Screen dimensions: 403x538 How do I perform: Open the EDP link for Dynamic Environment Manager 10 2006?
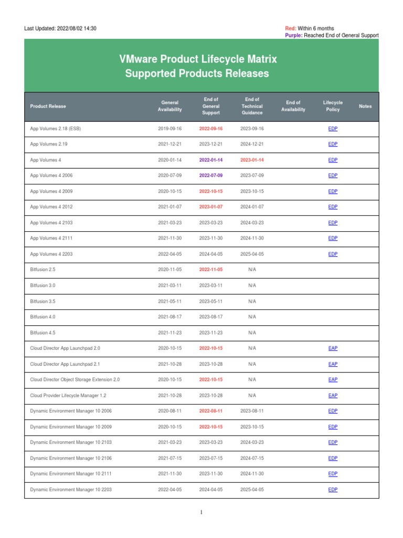coord(333,411)
